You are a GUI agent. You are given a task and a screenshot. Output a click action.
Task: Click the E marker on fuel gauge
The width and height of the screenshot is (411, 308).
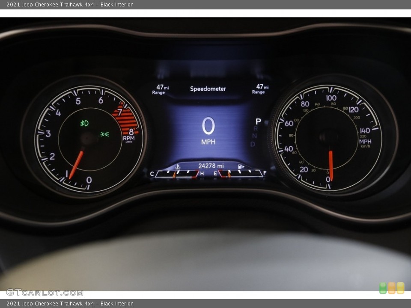tap(215, 173)
